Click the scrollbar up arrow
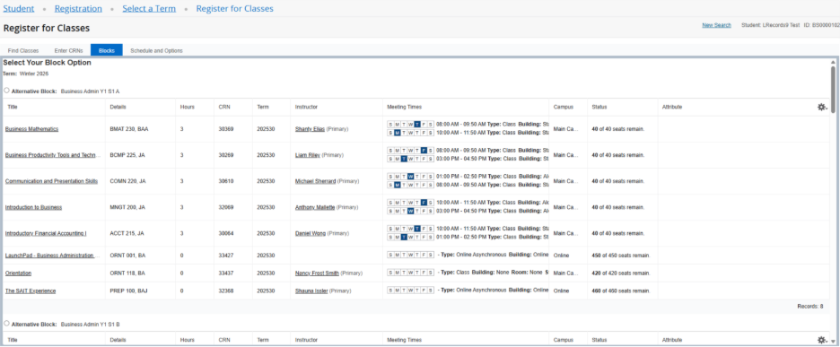The width and height of the screenshot is (840, 347). pos(833,62)
